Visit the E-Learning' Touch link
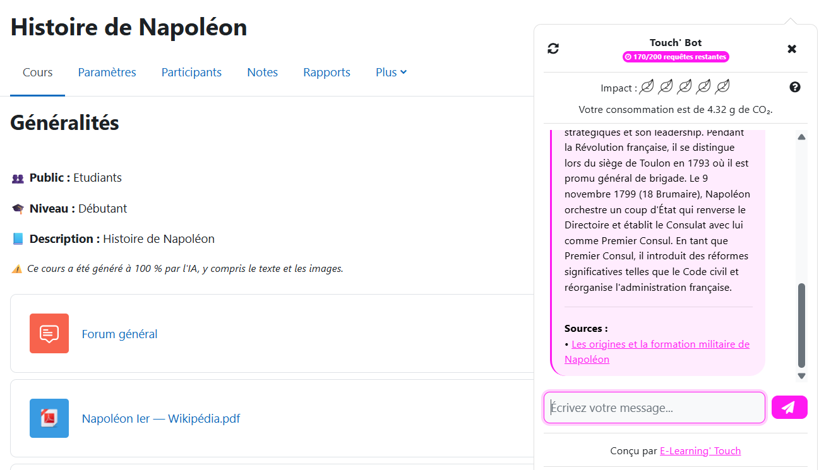Screen dimensions: 819x470 pos(700,451)
